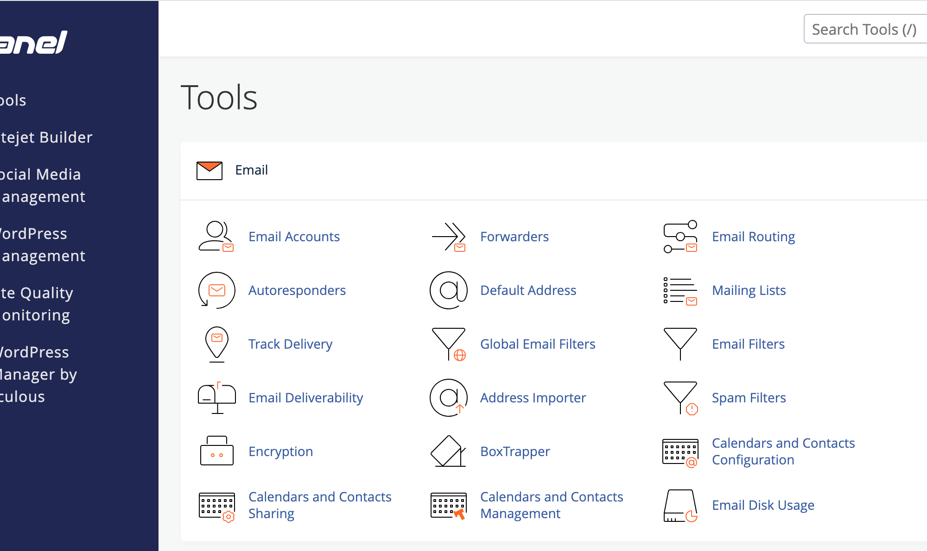Viewport: 927px width, 551px height.
Task: Click the Email Accounts person icon
Action: pos(216,237)
